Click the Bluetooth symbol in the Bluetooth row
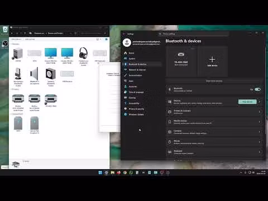 (170, 89)
